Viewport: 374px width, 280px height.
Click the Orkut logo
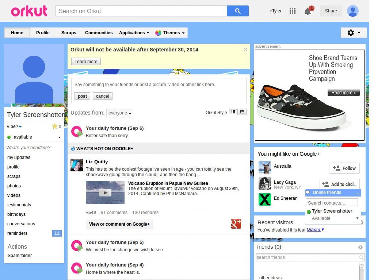point(29,11)
